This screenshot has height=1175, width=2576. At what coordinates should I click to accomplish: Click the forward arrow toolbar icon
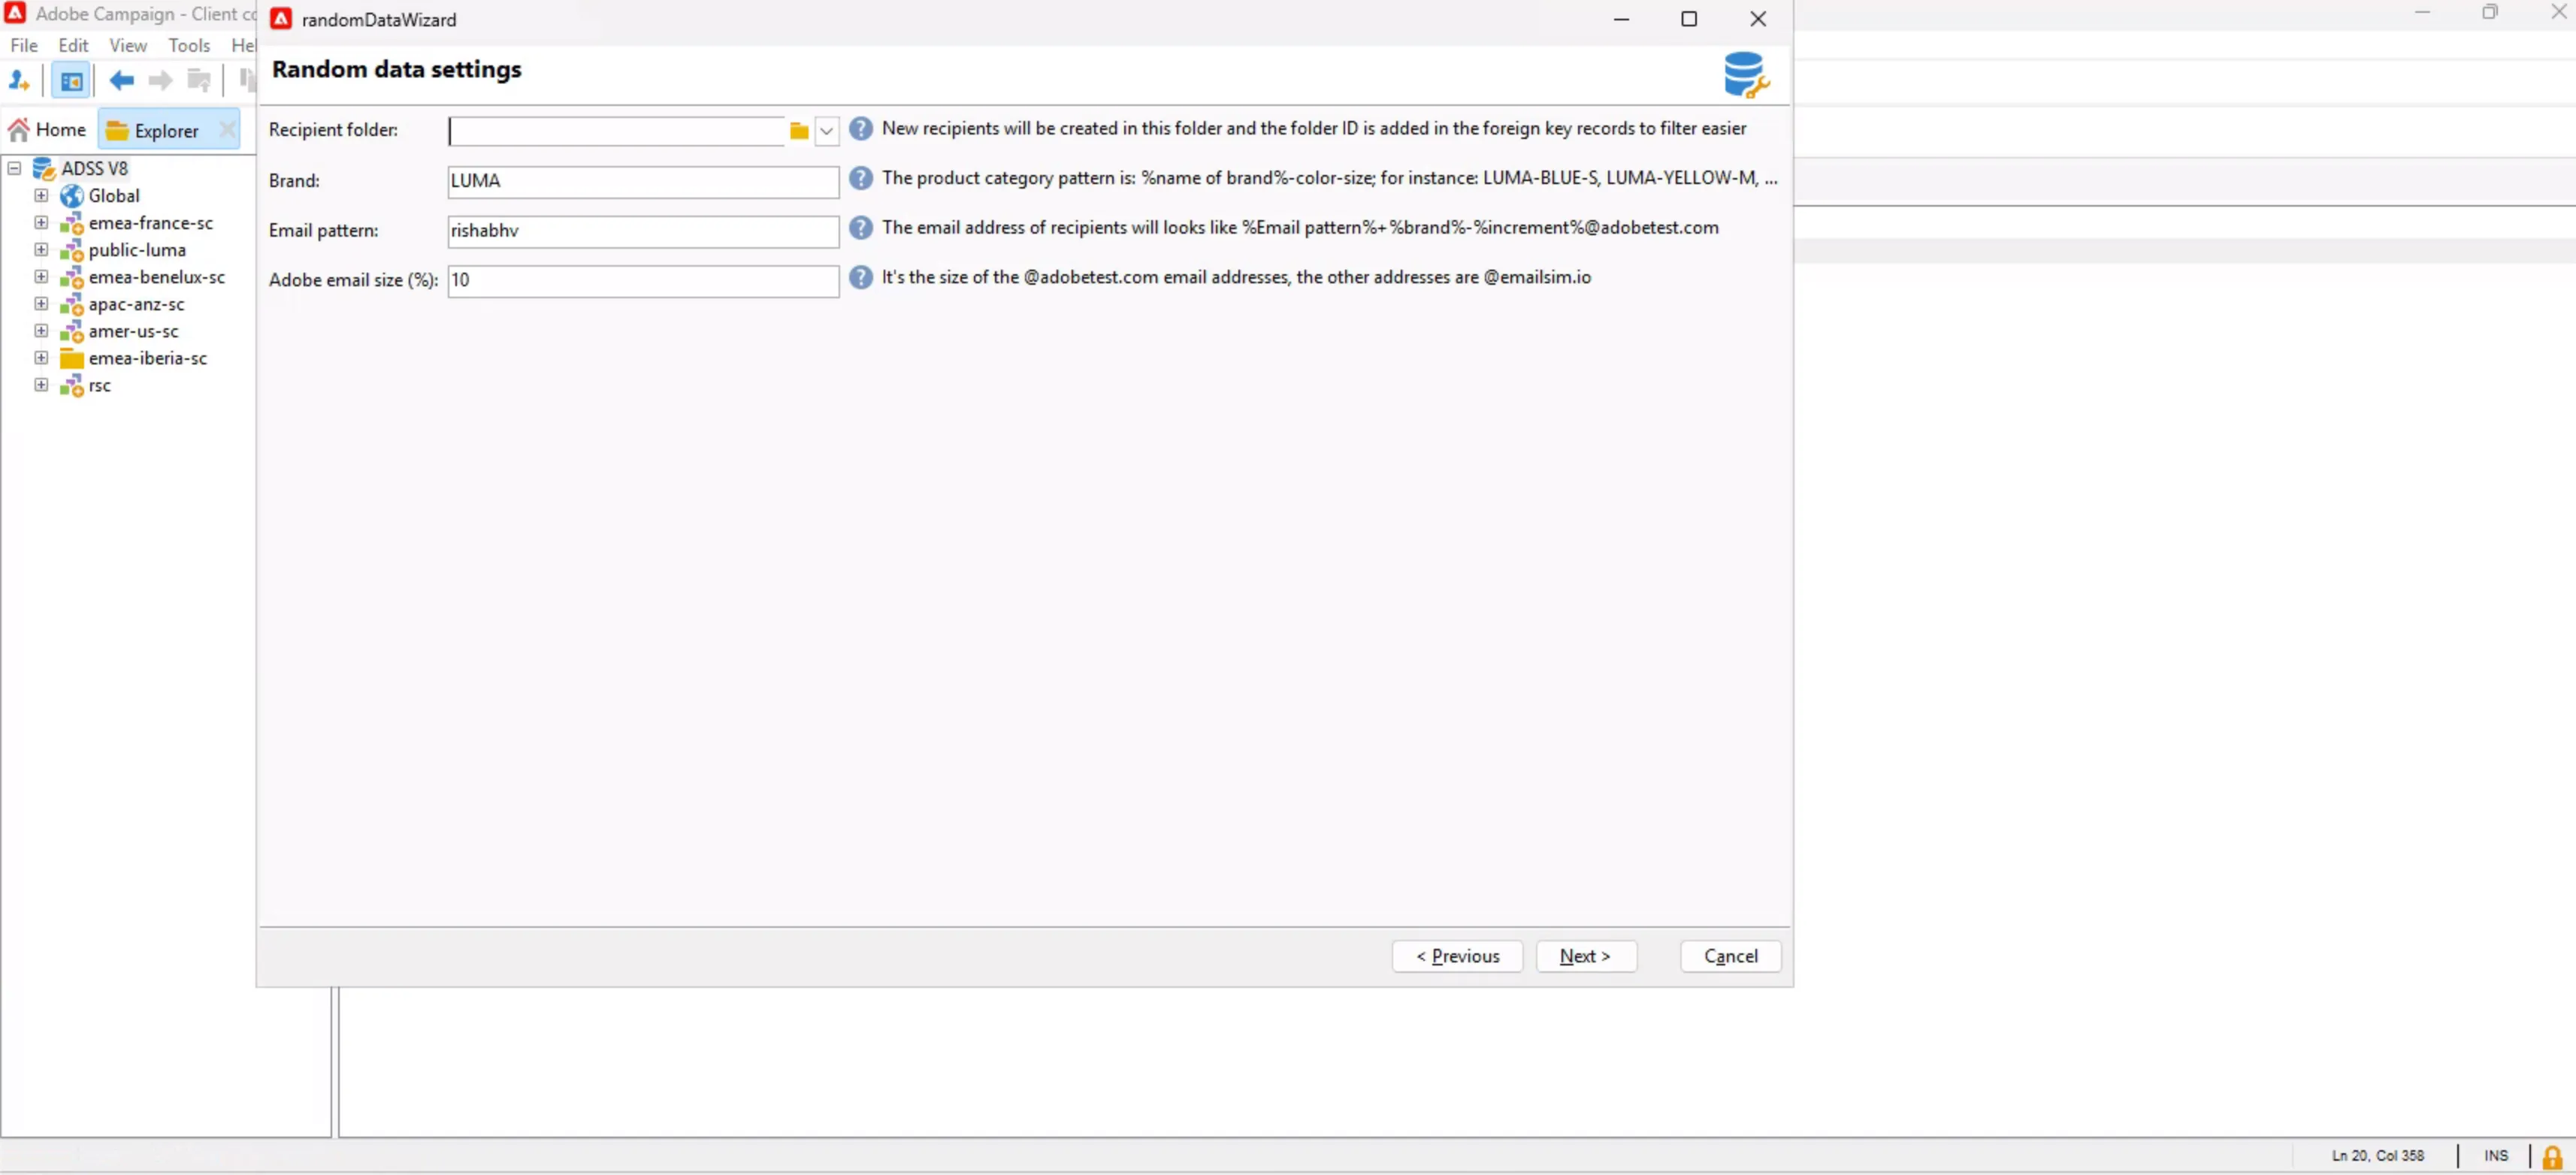click(160, 80)
